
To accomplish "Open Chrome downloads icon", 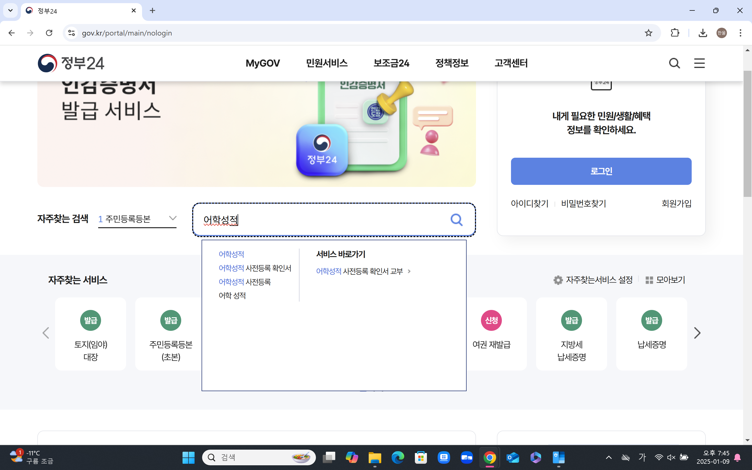I will pos(703,33).
